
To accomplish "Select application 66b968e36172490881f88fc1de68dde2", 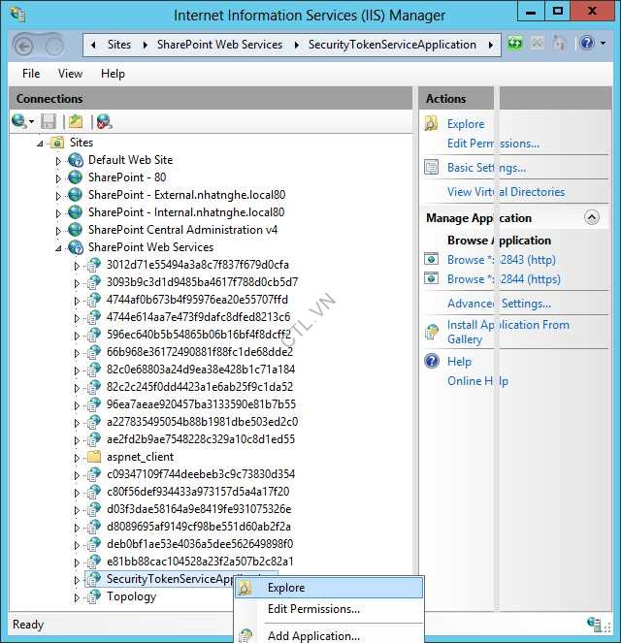I will 200,352.
